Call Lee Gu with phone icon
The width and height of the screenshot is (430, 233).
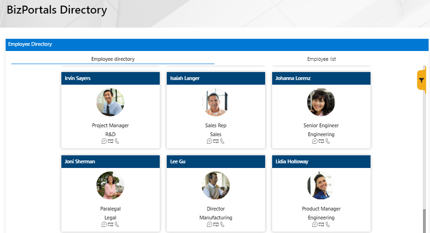click(222, 225)
